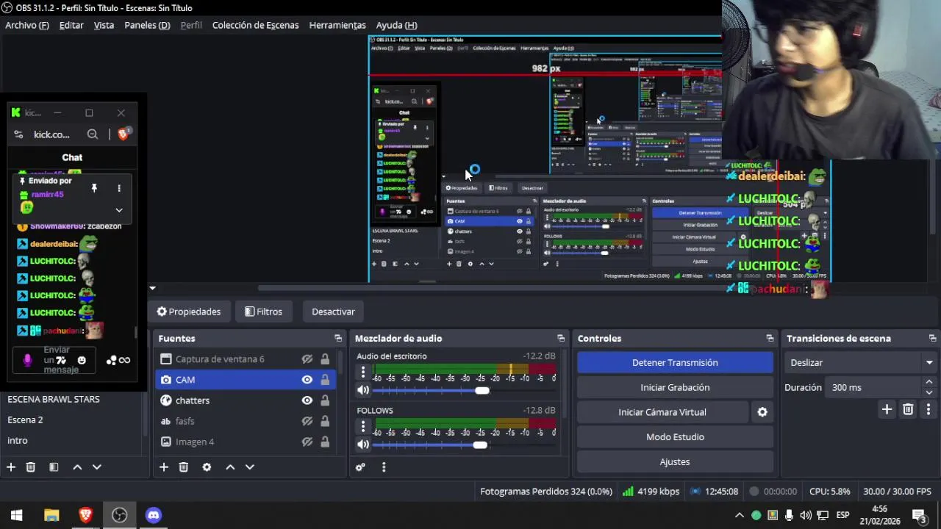
Task: Click Detener Transmisión button
Action: [675, 362]
